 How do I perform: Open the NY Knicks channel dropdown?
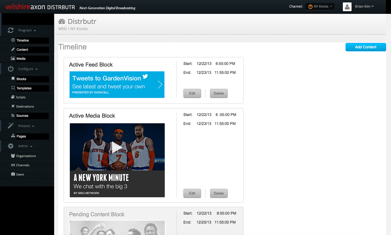[320, 7]
